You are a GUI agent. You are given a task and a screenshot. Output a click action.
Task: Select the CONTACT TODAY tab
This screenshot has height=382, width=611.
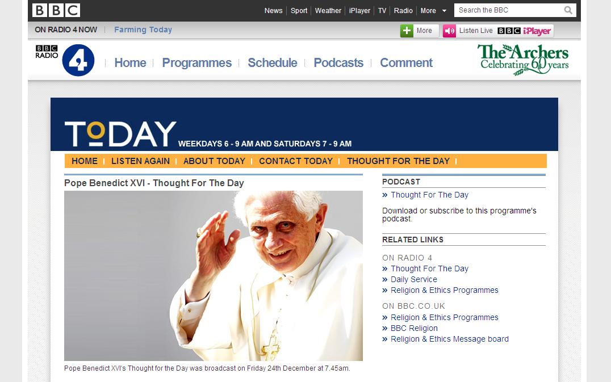[296, 161]
